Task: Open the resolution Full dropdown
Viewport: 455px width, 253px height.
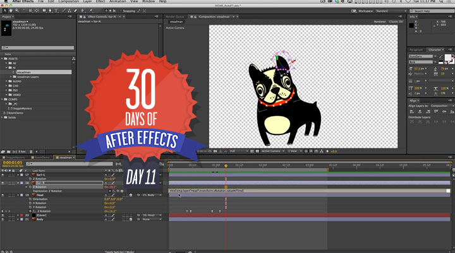Action: click(x=239, y=151)
